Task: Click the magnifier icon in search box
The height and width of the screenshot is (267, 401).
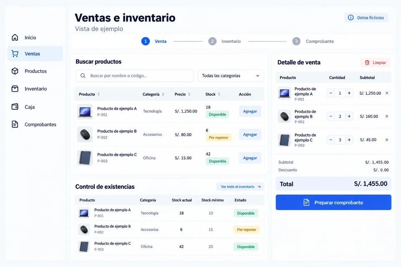Action: [83, 76]
